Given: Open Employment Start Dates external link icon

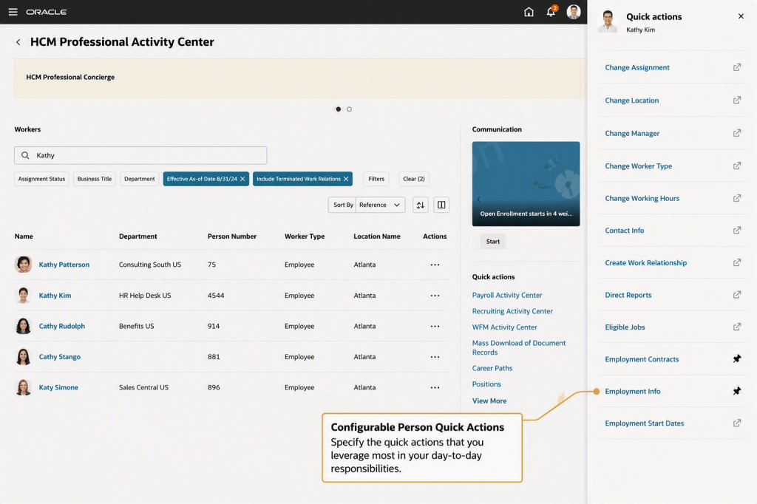Looking at the screenshot, I should pyautogui.click(x=737, y=423).
